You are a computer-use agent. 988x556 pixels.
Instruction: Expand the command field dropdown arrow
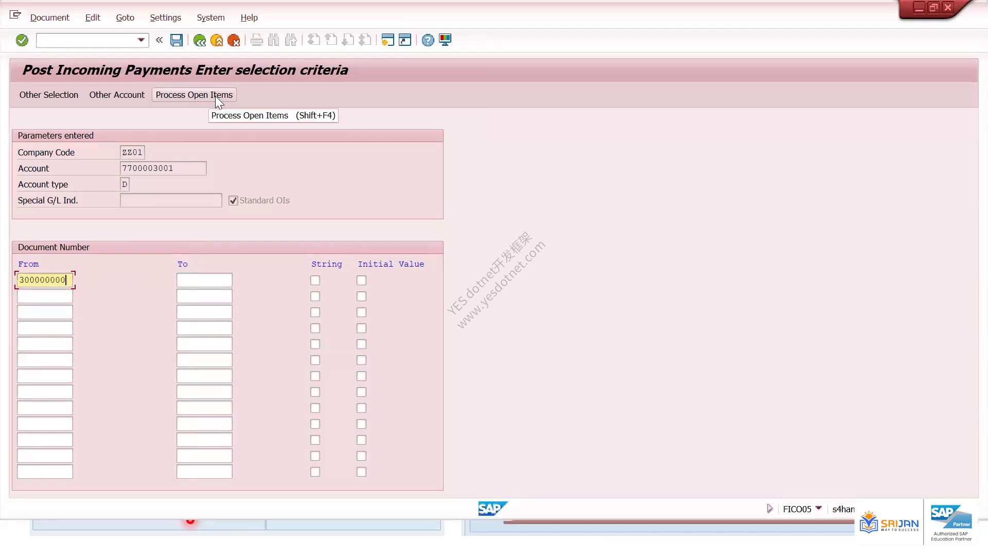pyautogui.click(x=141, y=40)
